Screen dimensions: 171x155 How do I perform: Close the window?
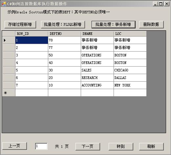coord(167,4)
